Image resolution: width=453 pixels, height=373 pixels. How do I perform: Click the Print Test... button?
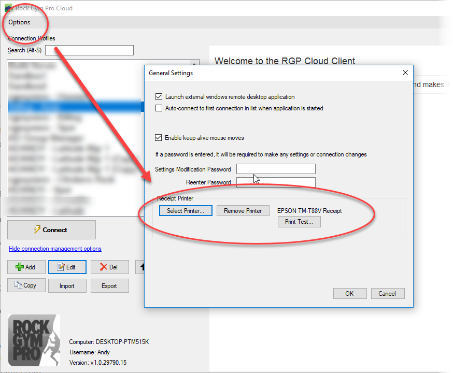tap(299, 222)
